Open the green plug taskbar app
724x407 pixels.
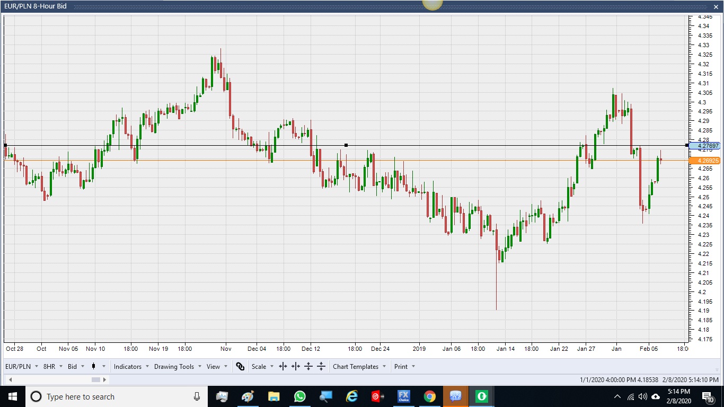tap(482, 396)
